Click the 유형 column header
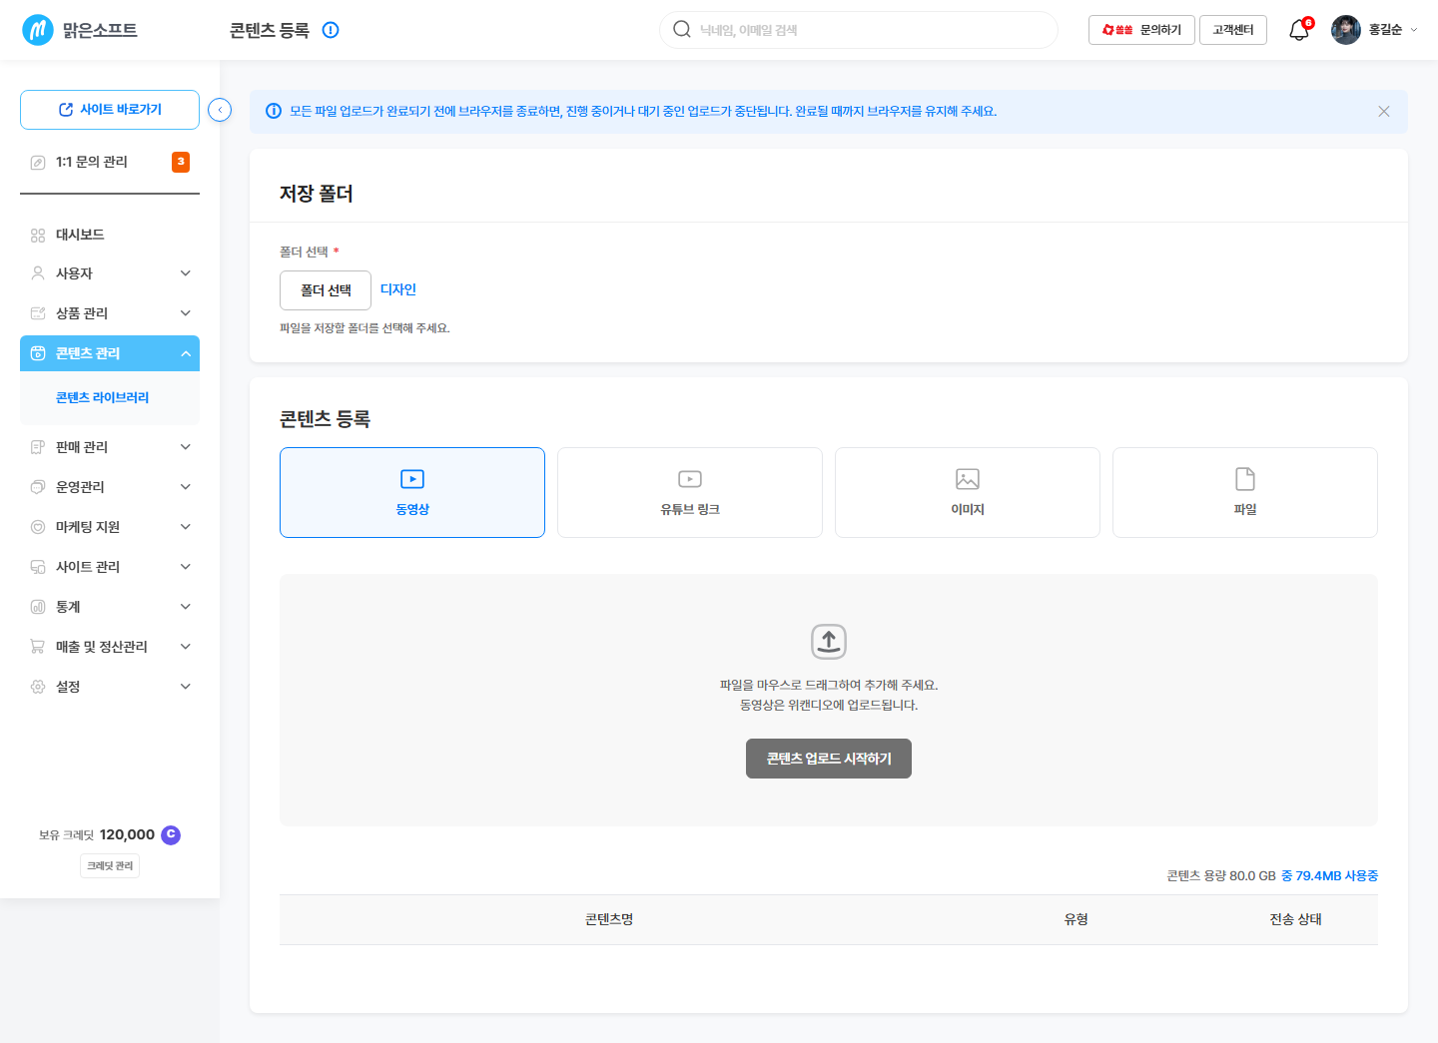The height and width of the screenshot is (1043, 1438). click(1077, 919)
